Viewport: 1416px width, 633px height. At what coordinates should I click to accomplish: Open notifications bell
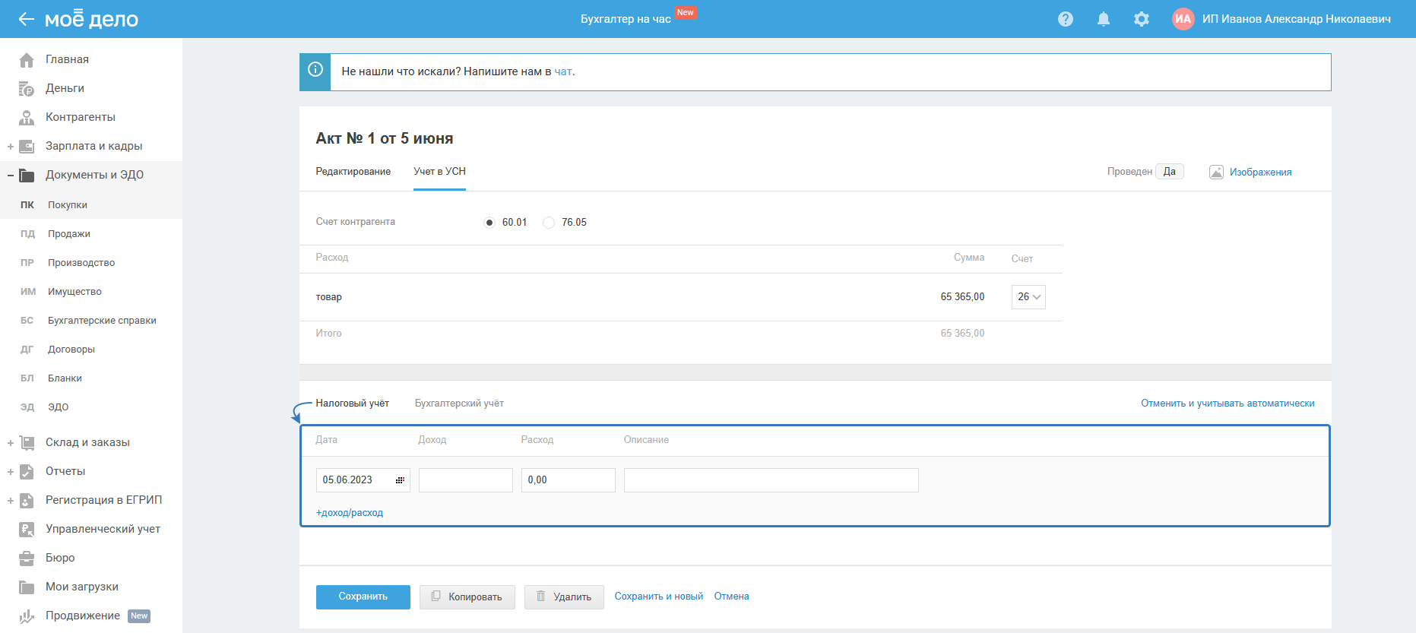1104,19
